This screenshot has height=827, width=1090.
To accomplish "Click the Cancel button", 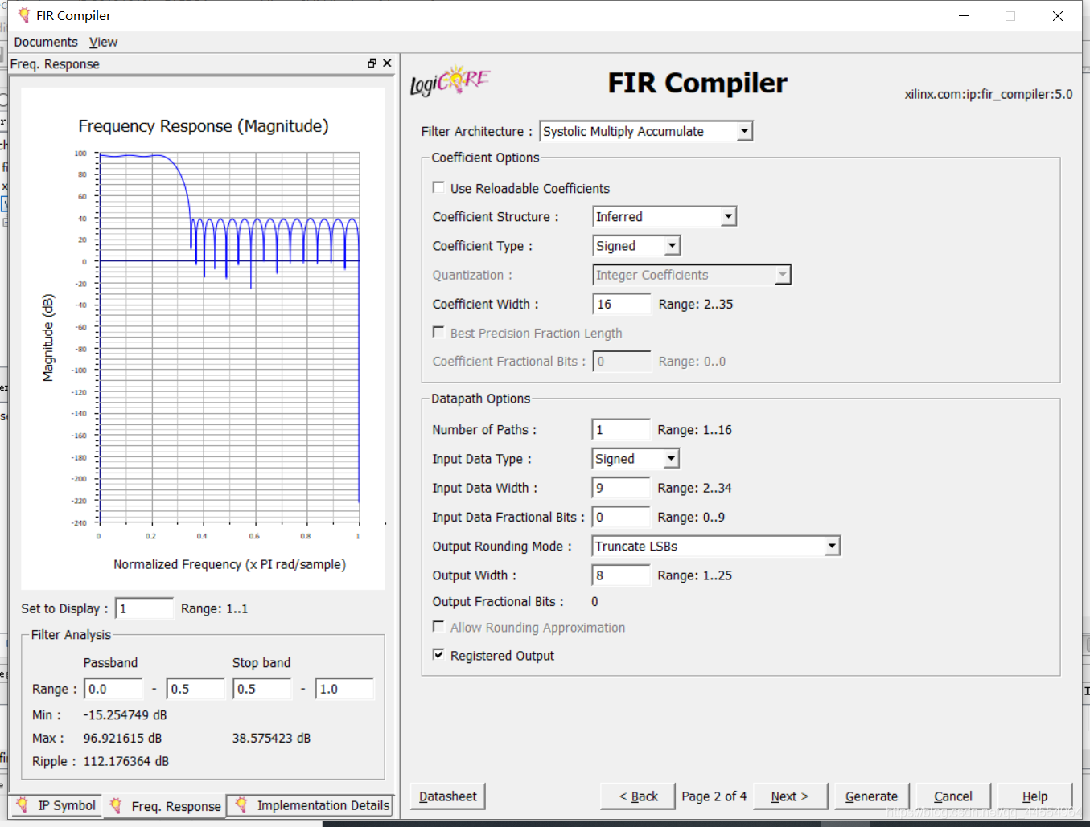I will tap(952, 796).
